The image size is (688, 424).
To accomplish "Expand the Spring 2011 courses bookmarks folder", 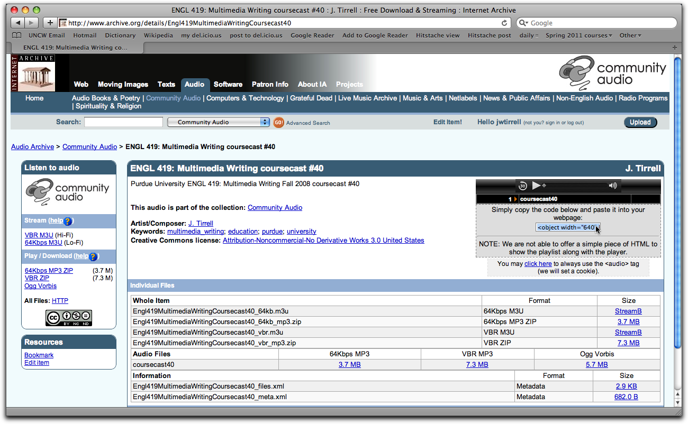I will pos(579,35).
